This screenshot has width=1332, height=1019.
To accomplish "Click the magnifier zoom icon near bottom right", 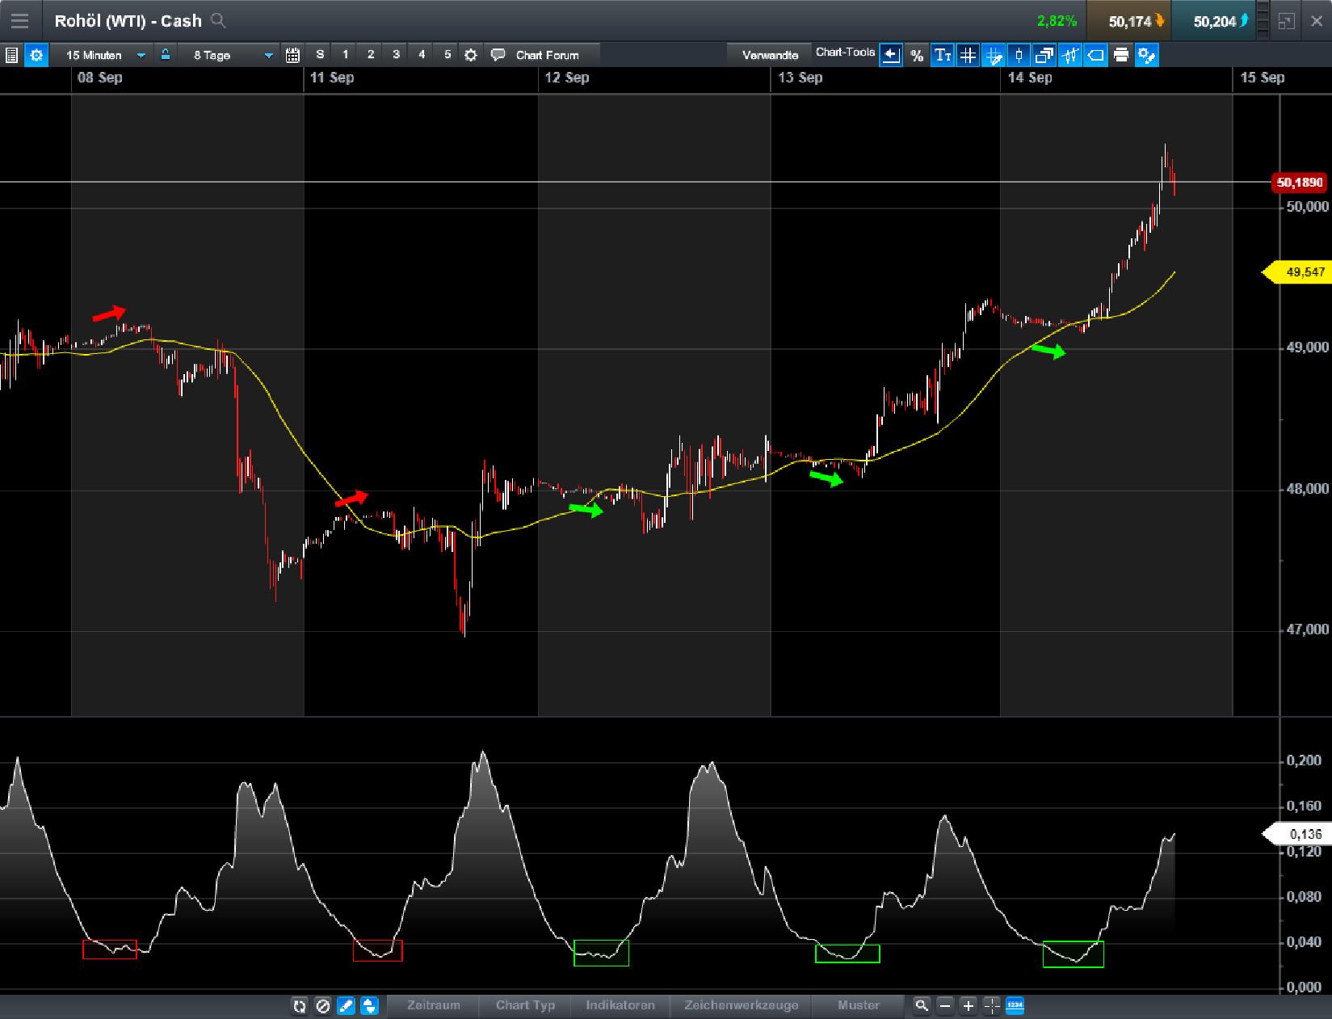I will [x=921, y=1006].
